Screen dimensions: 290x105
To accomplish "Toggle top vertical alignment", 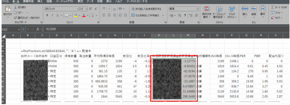I will click(x=104, y=9).
